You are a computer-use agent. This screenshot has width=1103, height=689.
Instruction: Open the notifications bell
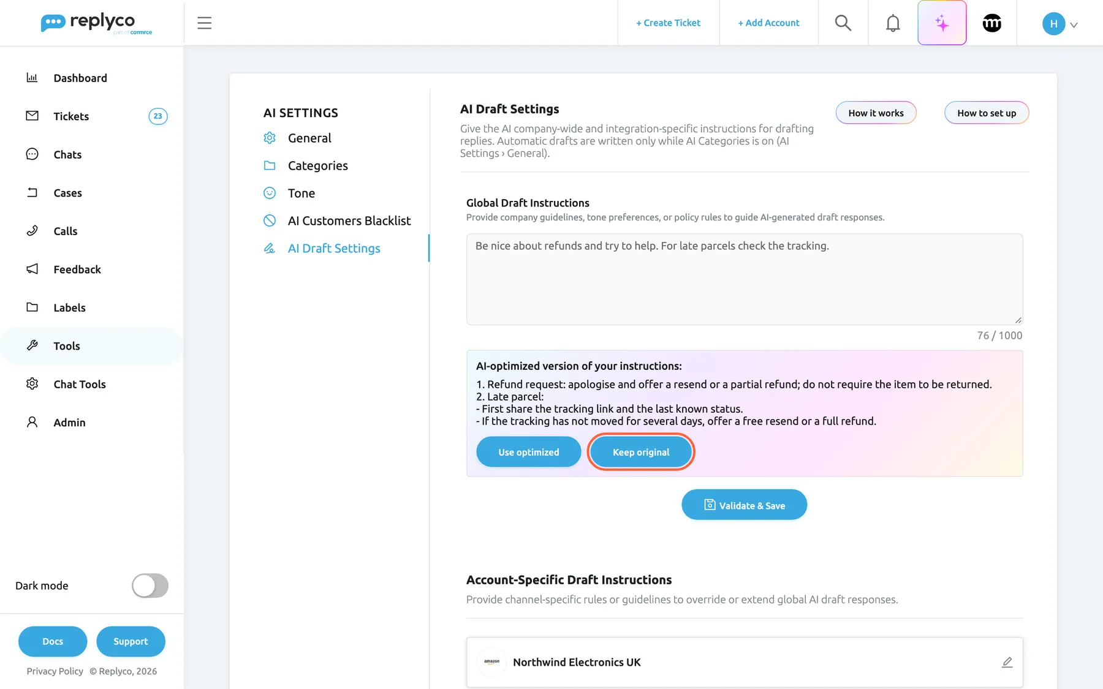click(x=893, y=23)
